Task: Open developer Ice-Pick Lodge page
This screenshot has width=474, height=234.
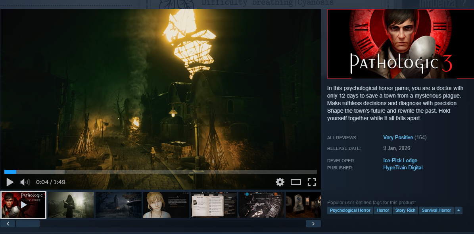Action: point(400,161)
